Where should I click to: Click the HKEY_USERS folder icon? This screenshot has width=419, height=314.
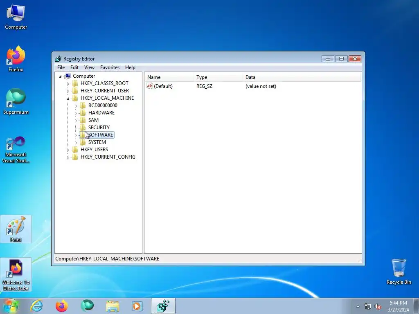[x=75, y=150]
